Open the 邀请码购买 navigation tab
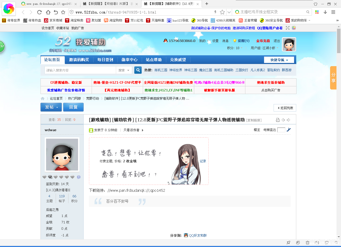Screen dimensions: 341x247 click(79, 60)
